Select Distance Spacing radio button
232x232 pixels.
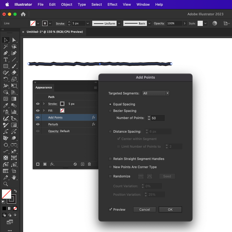[x=110, y=131]
